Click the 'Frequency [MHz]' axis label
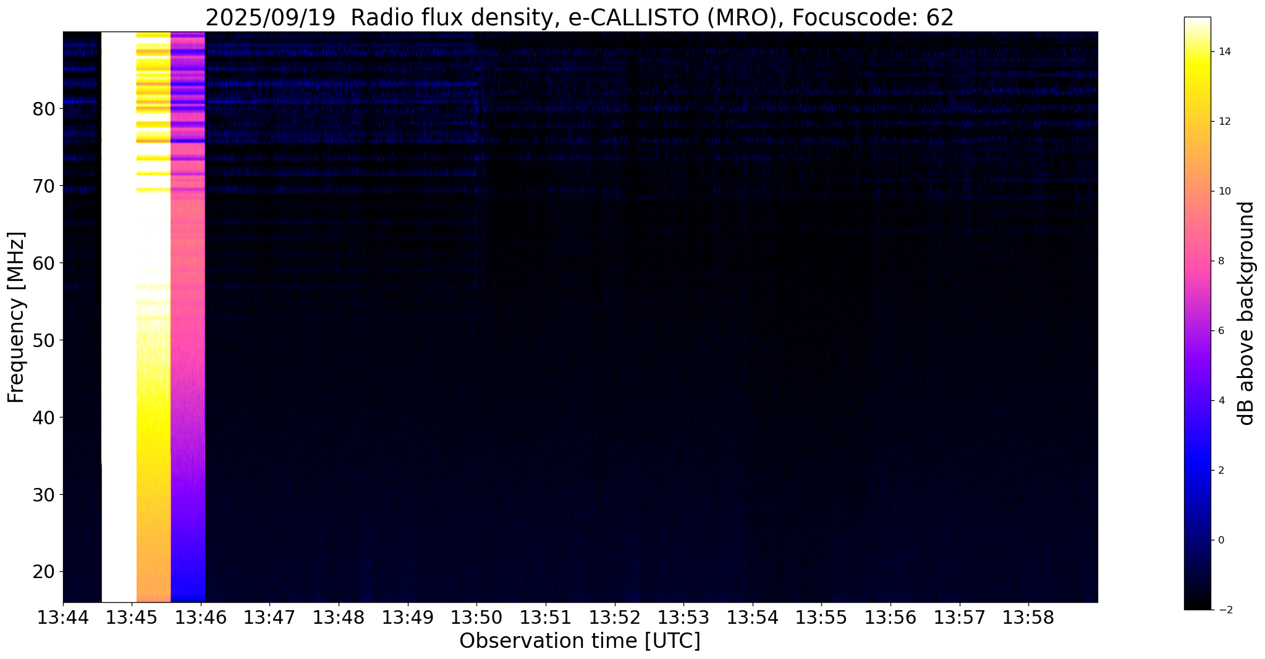 click(x=17, y=317)
